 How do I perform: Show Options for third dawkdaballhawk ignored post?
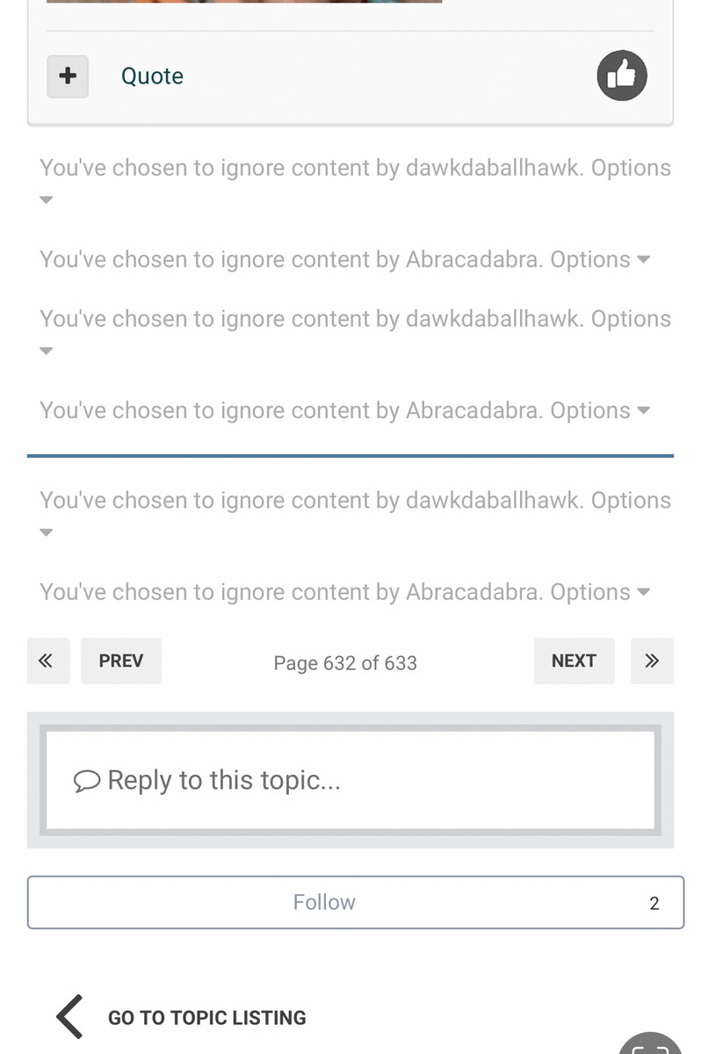click(x=630, y=501)
